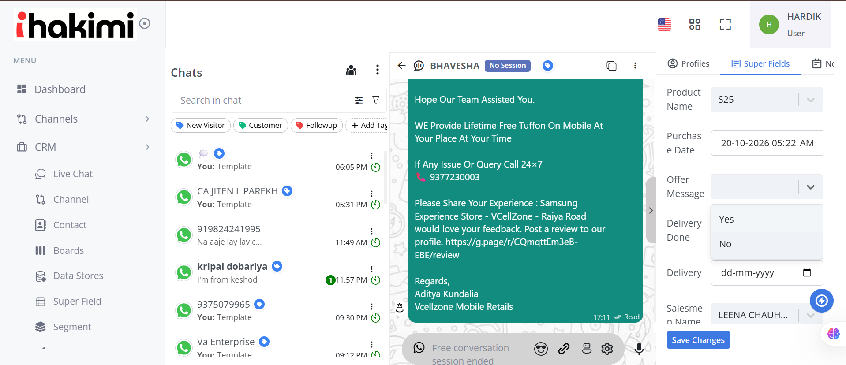846x365 pixels.
Task: Filter chats by Followup tag
Action: [x=317, y=125]
